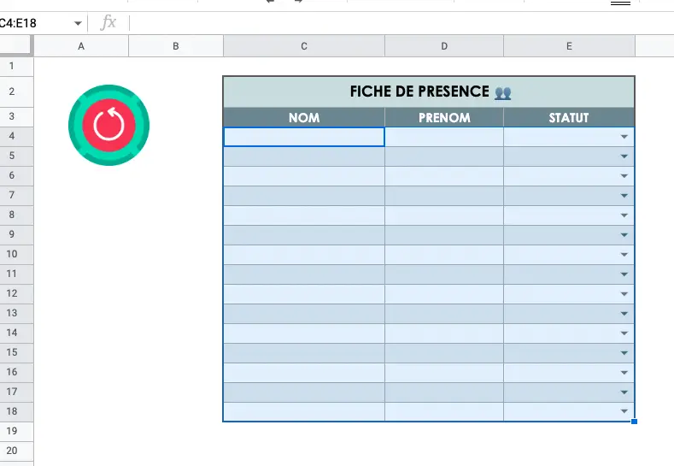Expand the STATUT dropdown in row 18
Viewport: 674px width, 466px height.
click(x=624, y=411)
